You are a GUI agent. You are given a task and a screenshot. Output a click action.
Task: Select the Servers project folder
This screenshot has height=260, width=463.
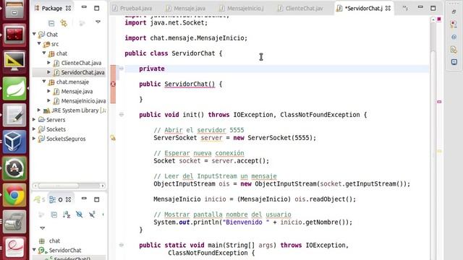56,120
